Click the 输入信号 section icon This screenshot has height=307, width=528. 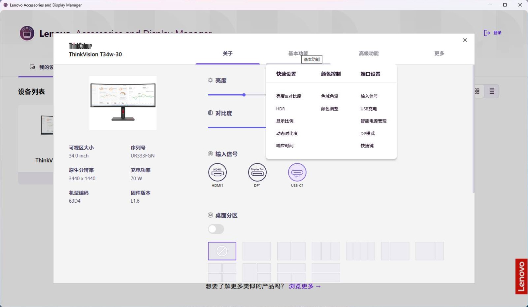(211, 154)
